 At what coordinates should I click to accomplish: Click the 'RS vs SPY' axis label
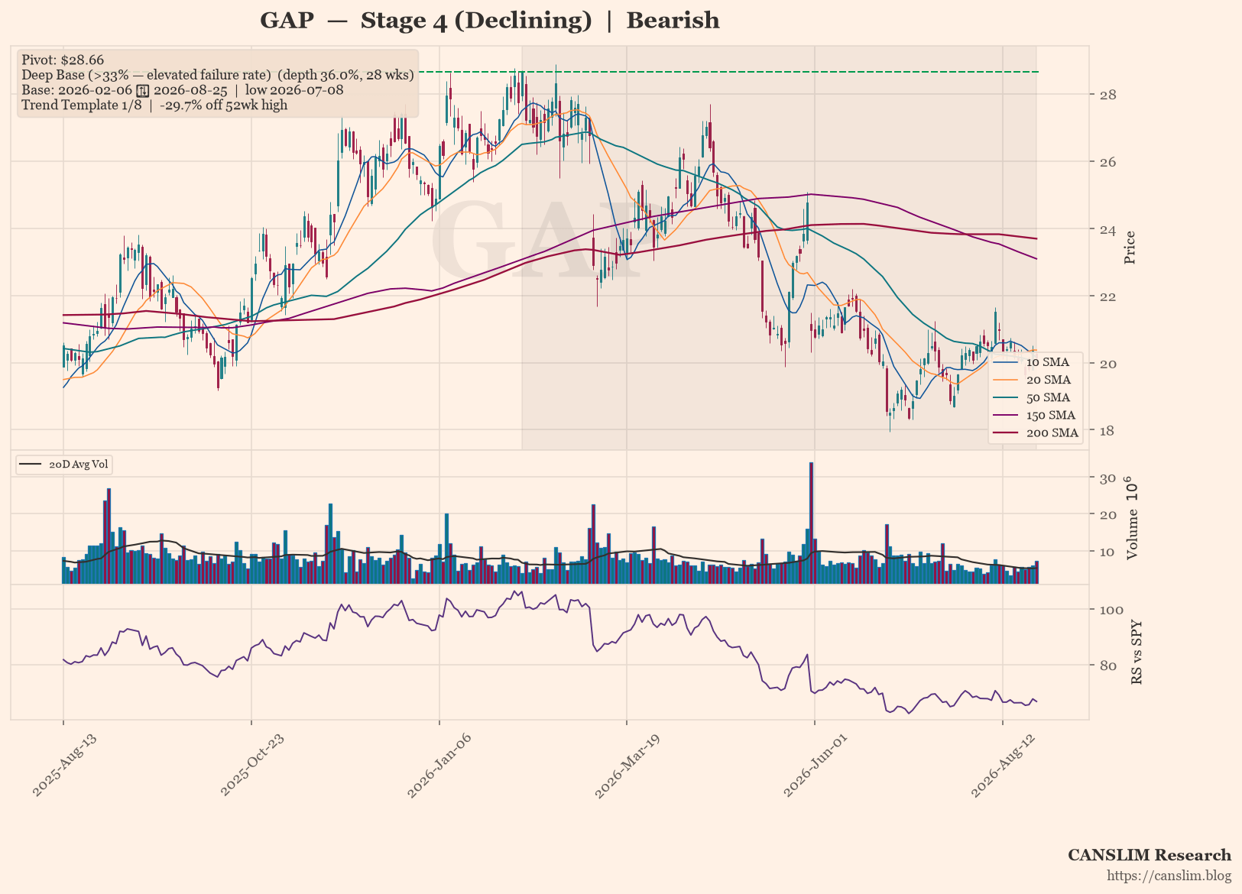pos(1137,651)
